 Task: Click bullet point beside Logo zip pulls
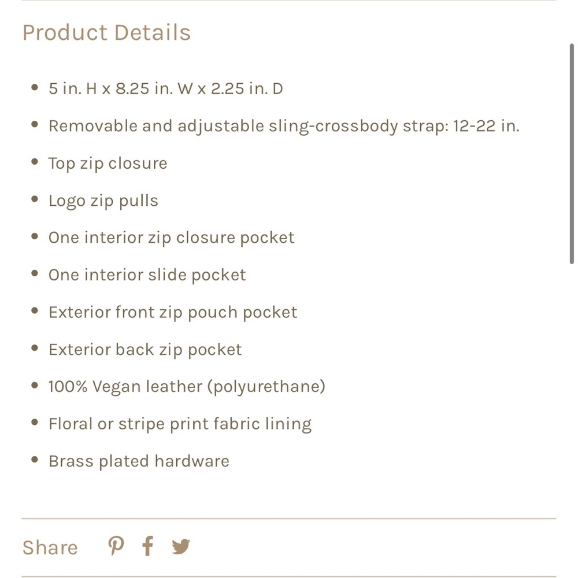(x=35, y=199)
